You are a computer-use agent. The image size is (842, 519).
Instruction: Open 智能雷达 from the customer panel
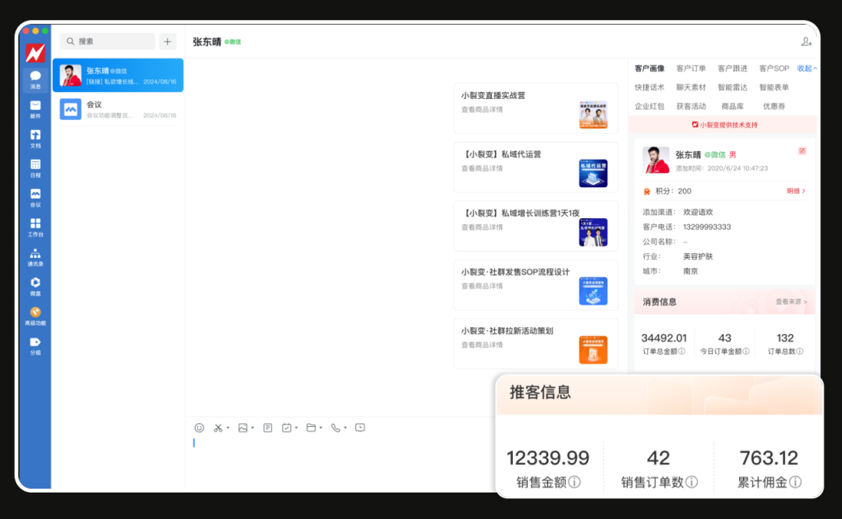tap(733, 86)
